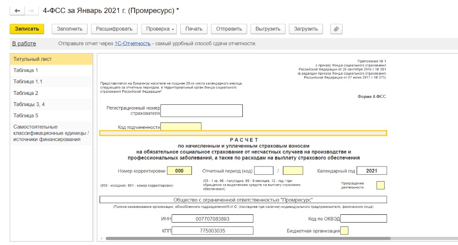The width and height of the screenshot is (458, 245).
Task: Click the Код подчиненности field
Action: (181, 127)
